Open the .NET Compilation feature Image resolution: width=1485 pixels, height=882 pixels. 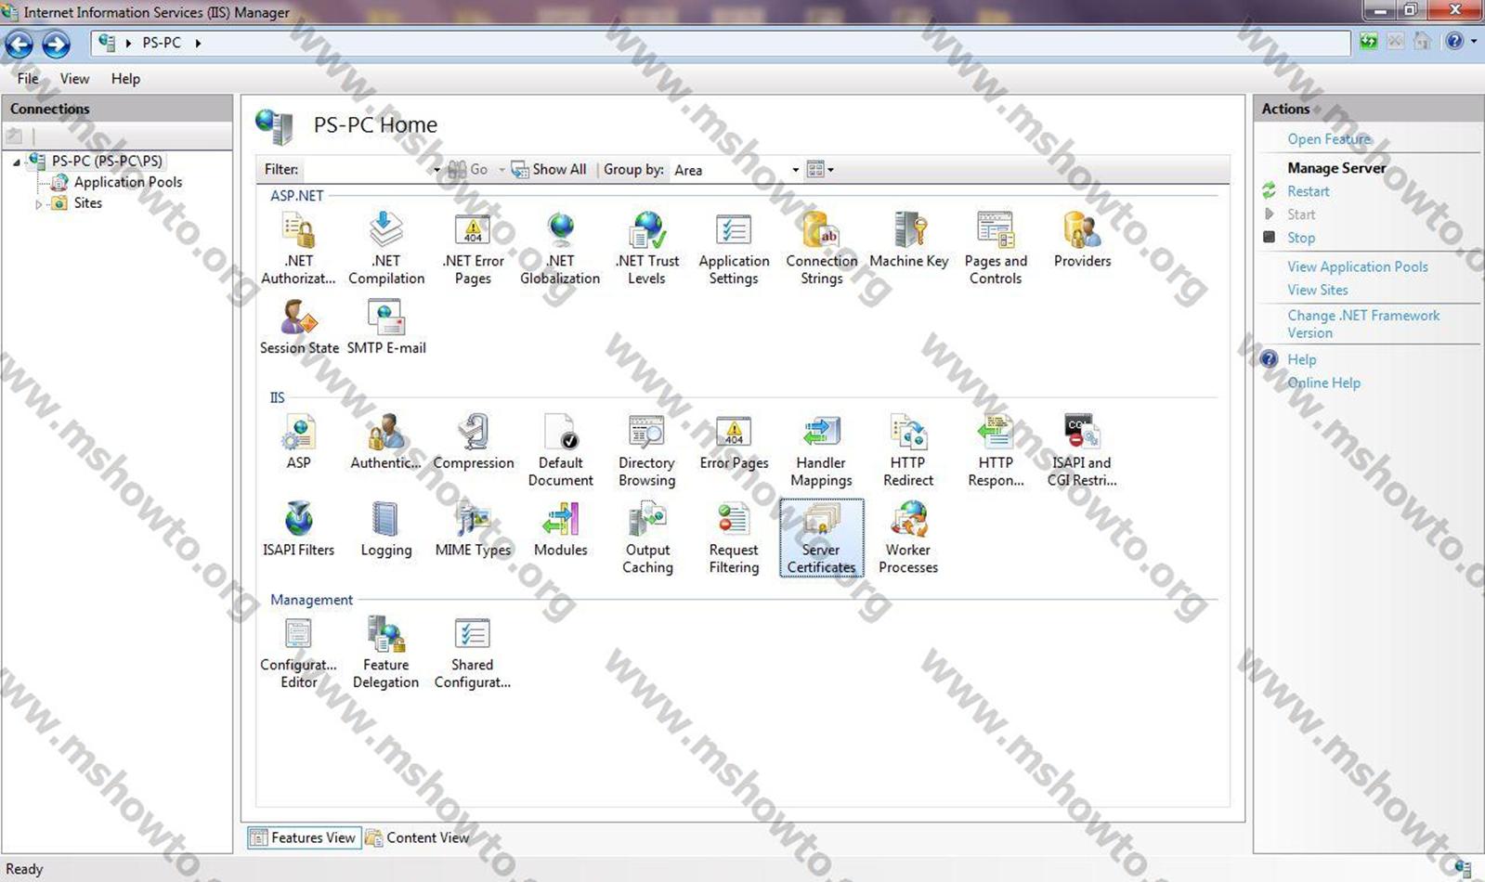(385, 247)
